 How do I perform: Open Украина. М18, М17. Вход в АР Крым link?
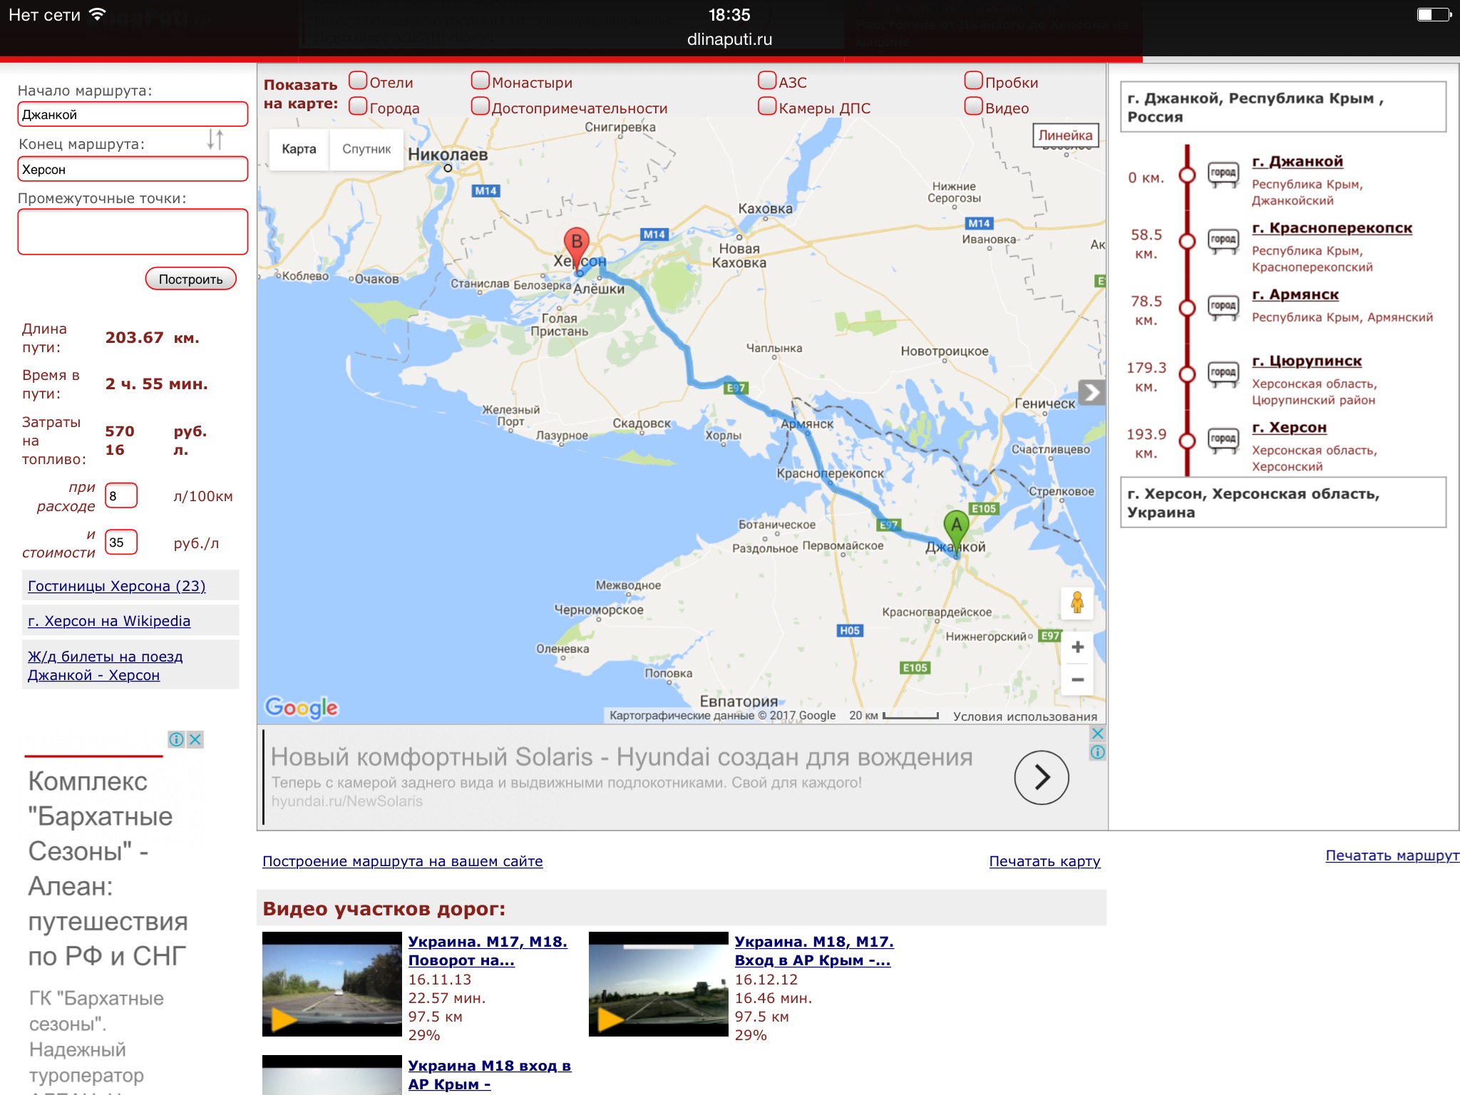pyautogui.click(x=814, y=951)
